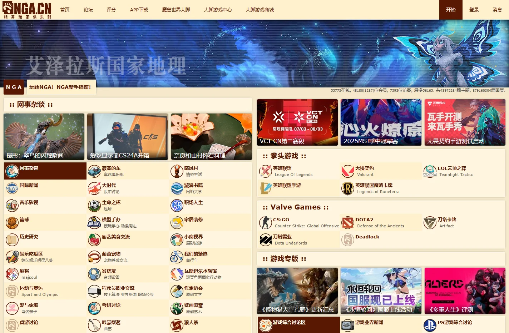Click the 我们的骑迹 bicycle icon

[x=177, y=257]
